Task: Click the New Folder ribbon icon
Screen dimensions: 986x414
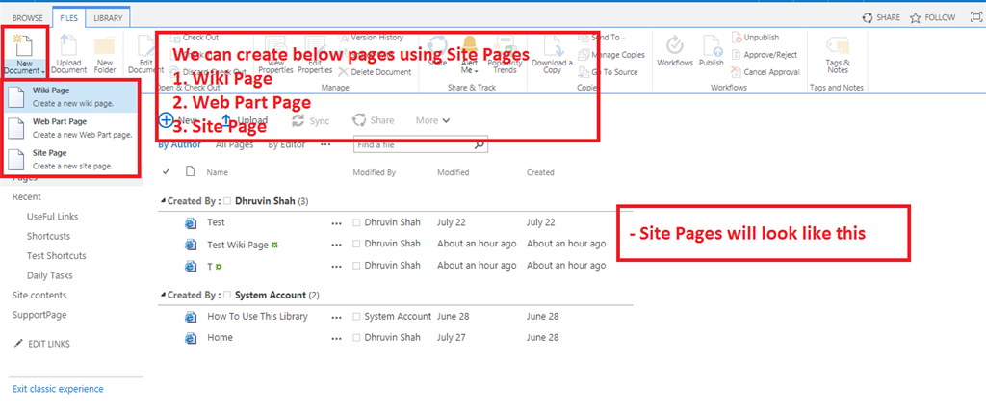Action: point(105,53)
